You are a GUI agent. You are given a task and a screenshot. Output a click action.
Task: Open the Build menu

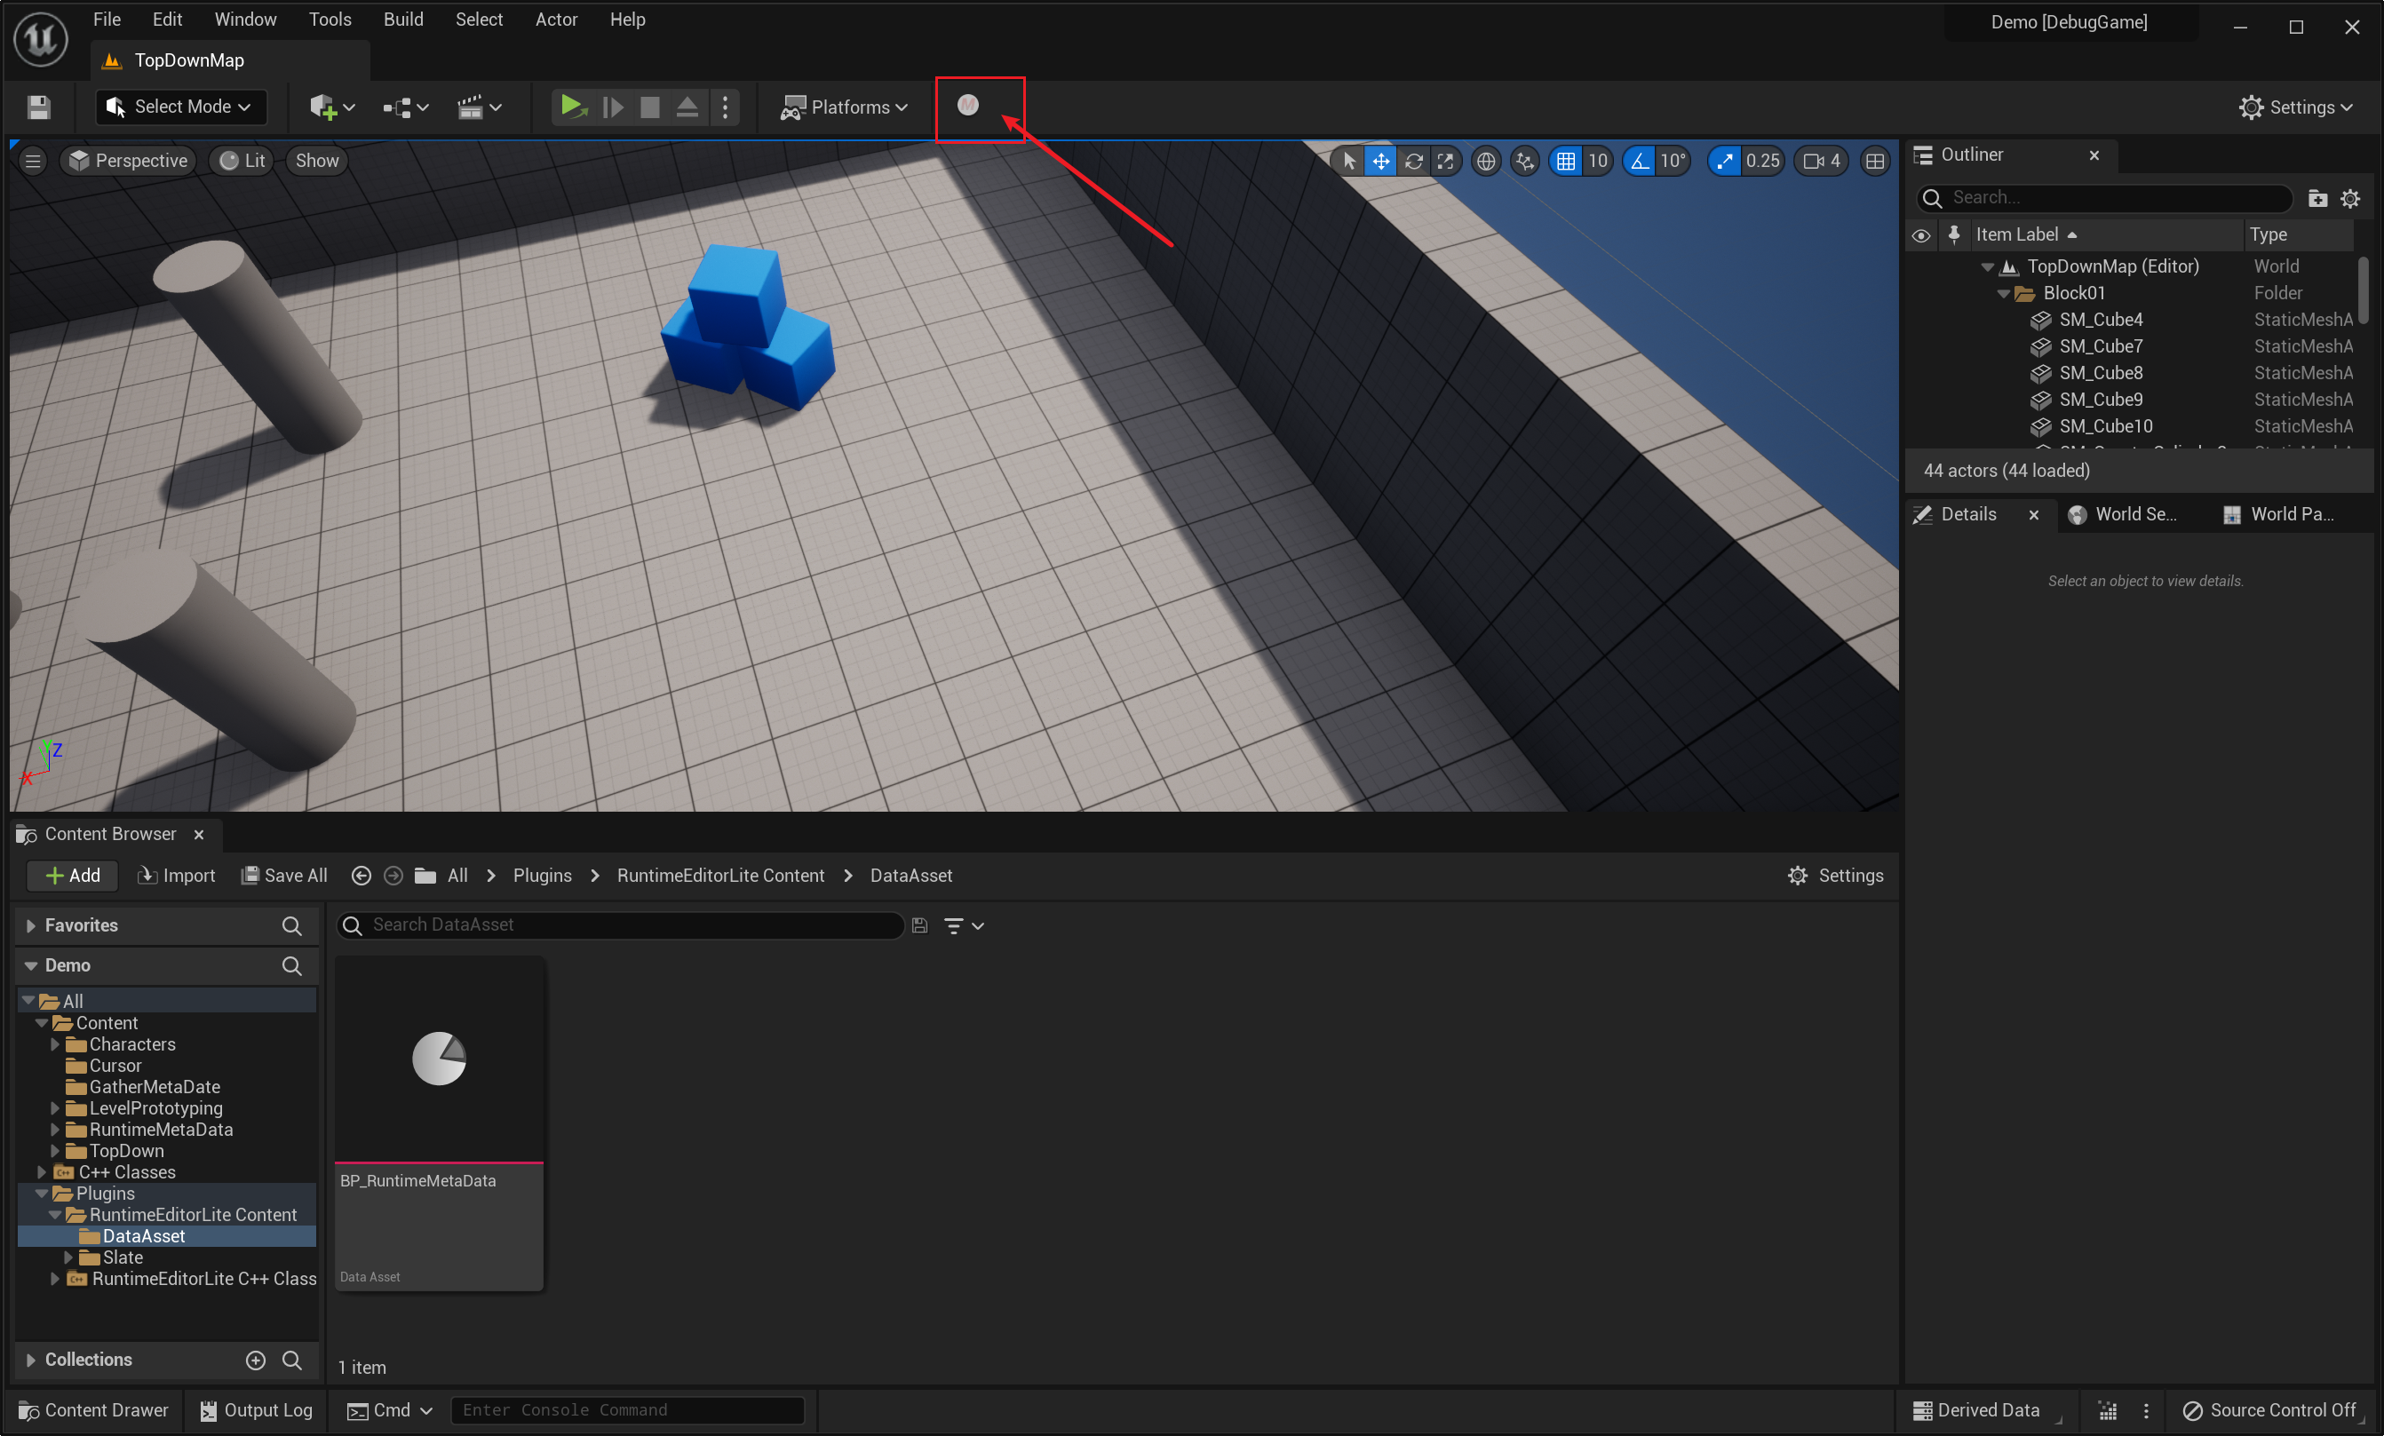[x=403, y=20]
